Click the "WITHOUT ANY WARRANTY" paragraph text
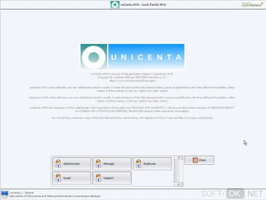The height and width of the screenshot is (200, 266). (x=132, y=109)
